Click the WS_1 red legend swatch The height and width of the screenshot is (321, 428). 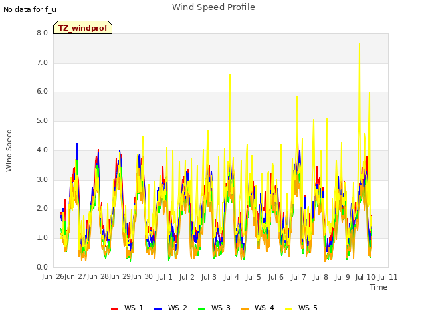[x=114, y=308]
